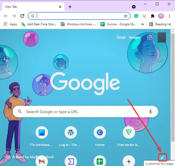Screen dimensions: 175x166
Task: Maximize the Chrome window
Action: [x=157, y=4]
